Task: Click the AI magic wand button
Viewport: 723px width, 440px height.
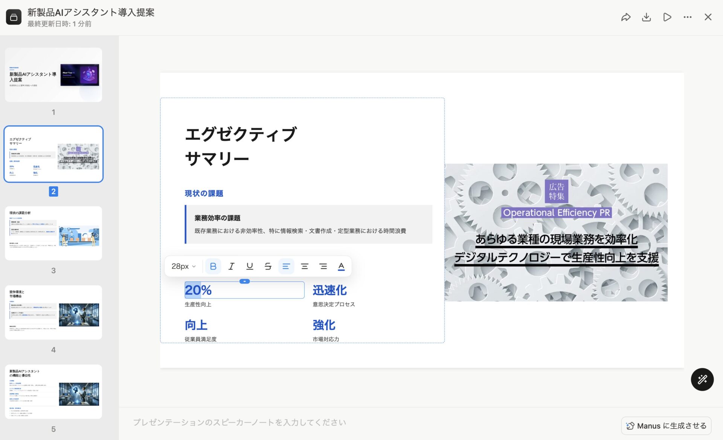Action: click(702, 379)
